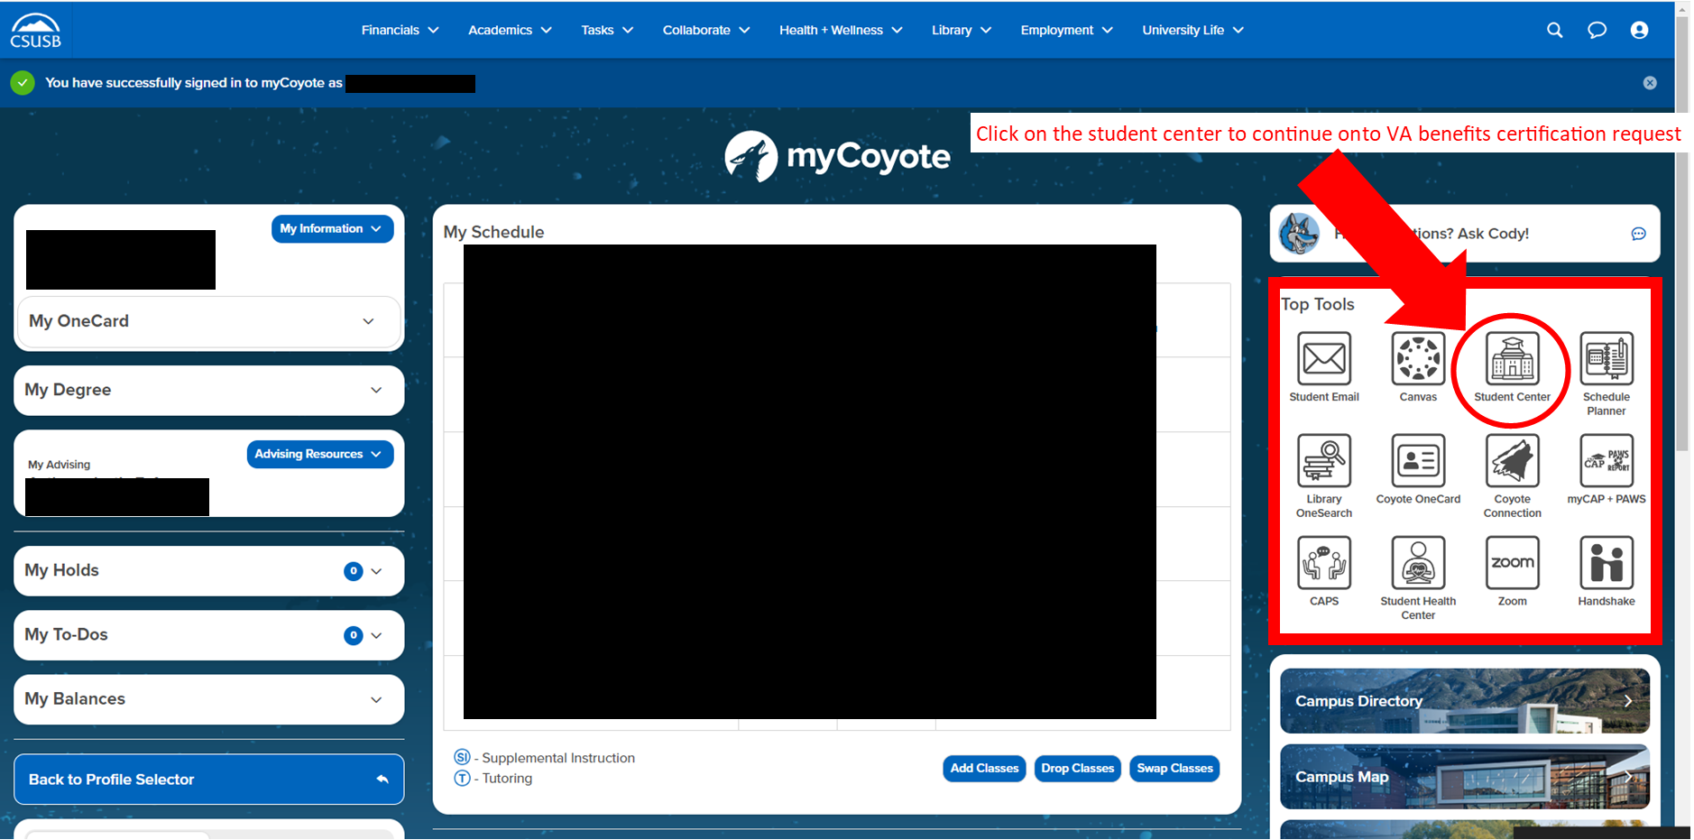Dismiss the sign-in success notification
The image size is (1694, 840).
[x=1649, y=83]
